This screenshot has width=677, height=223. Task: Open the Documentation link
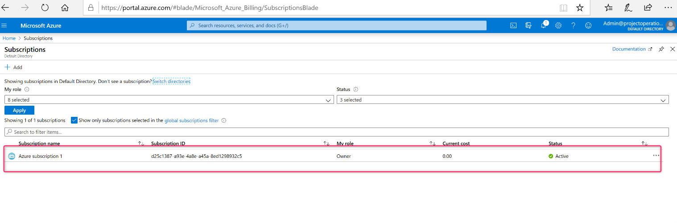[632, 49]
